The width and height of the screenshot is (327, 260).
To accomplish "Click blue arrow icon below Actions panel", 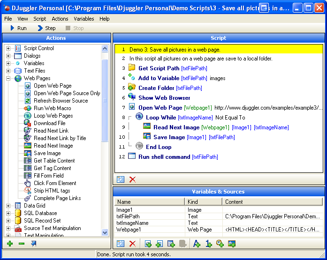I will [x=34, y=244].
